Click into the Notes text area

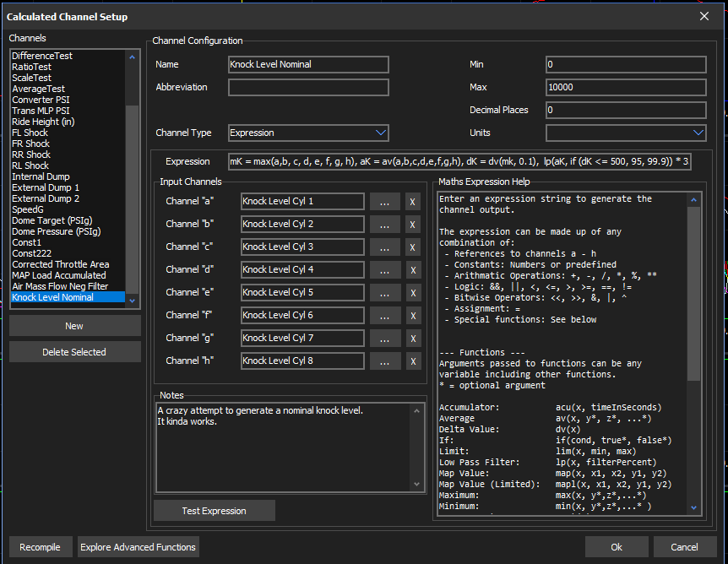coord(290,447)
